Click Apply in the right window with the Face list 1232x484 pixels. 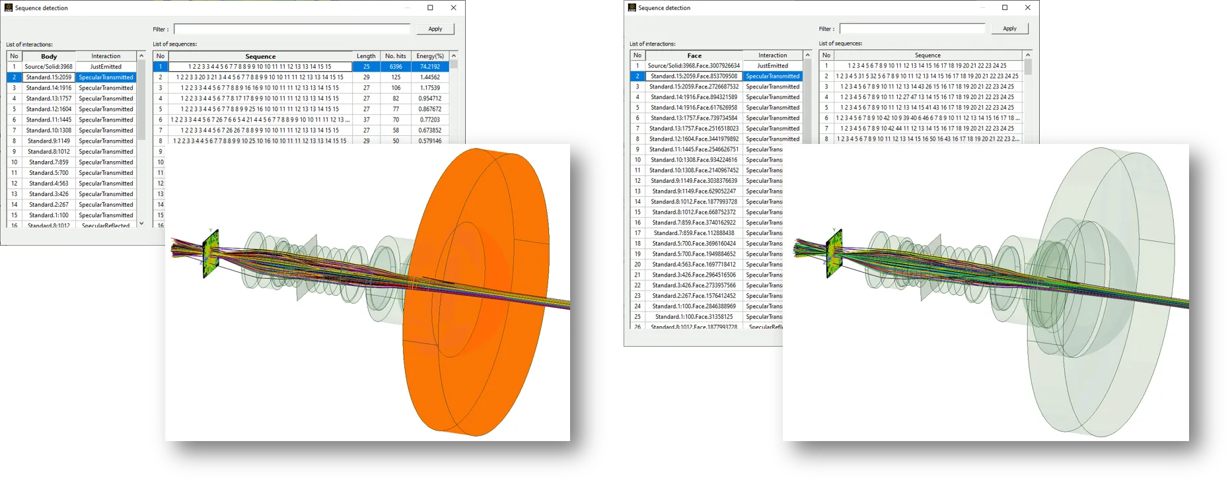1009,28
